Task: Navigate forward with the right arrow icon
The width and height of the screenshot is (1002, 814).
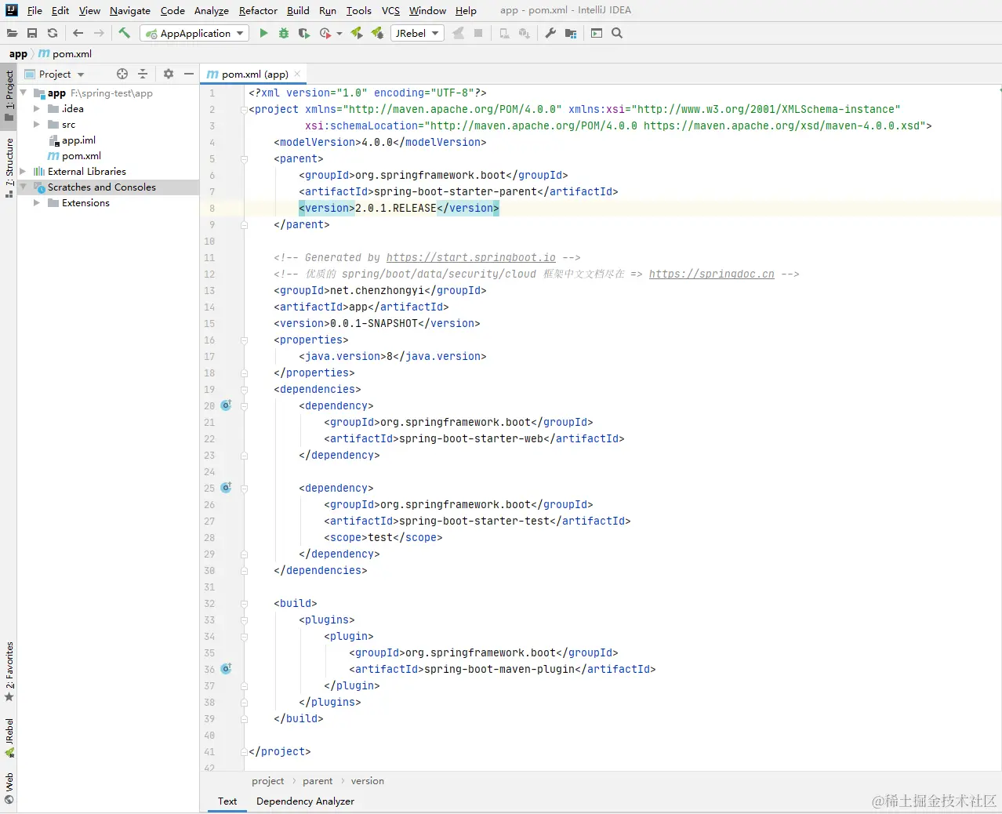Action: pos(99,33)
